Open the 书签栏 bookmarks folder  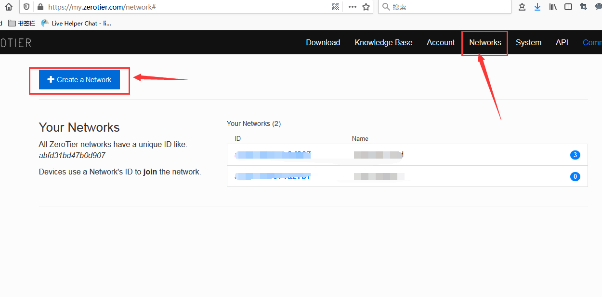tap(22, 23)
